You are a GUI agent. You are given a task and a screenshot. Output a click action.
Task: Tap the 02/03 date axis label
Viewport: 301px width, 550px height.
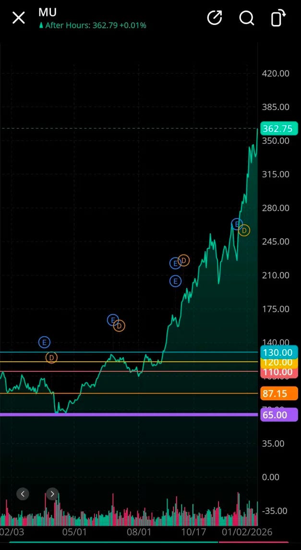(x=12, y=532)
